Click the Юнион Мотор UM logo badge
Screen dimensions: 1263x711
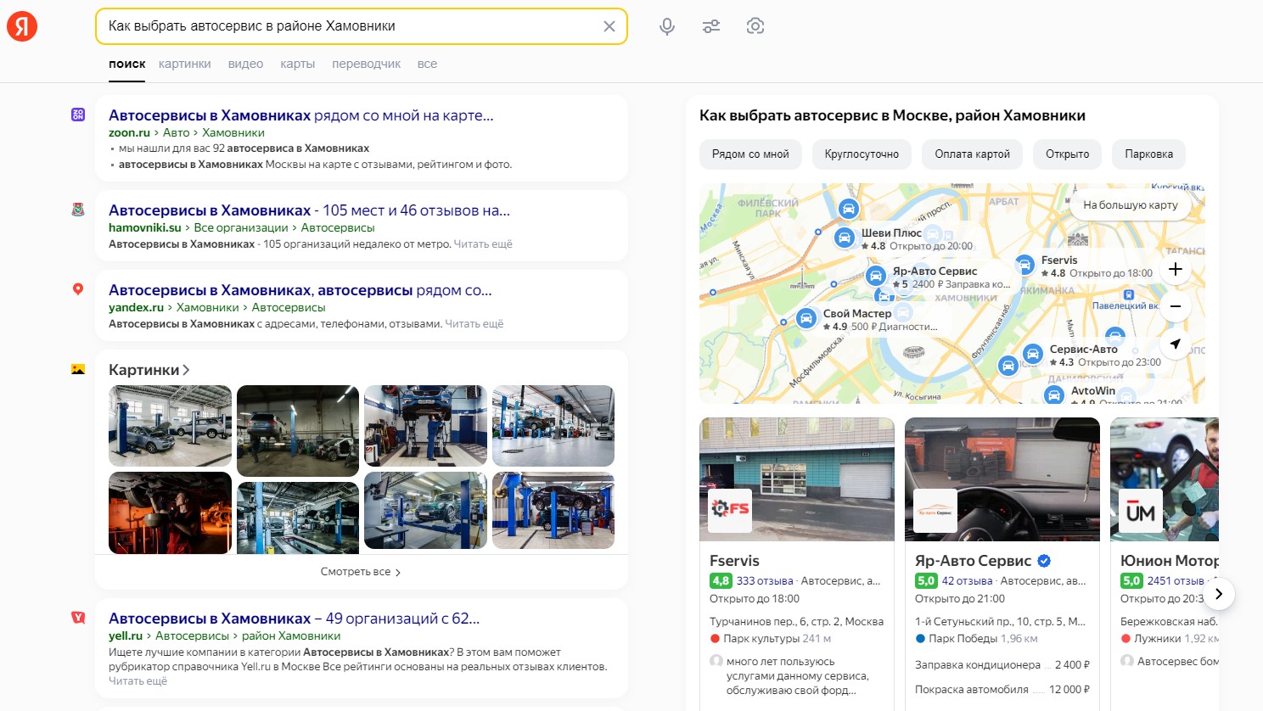point(1141,510)
